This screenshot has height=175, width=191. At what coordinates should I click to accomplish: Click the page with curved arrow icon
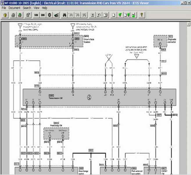pos(99,15)
